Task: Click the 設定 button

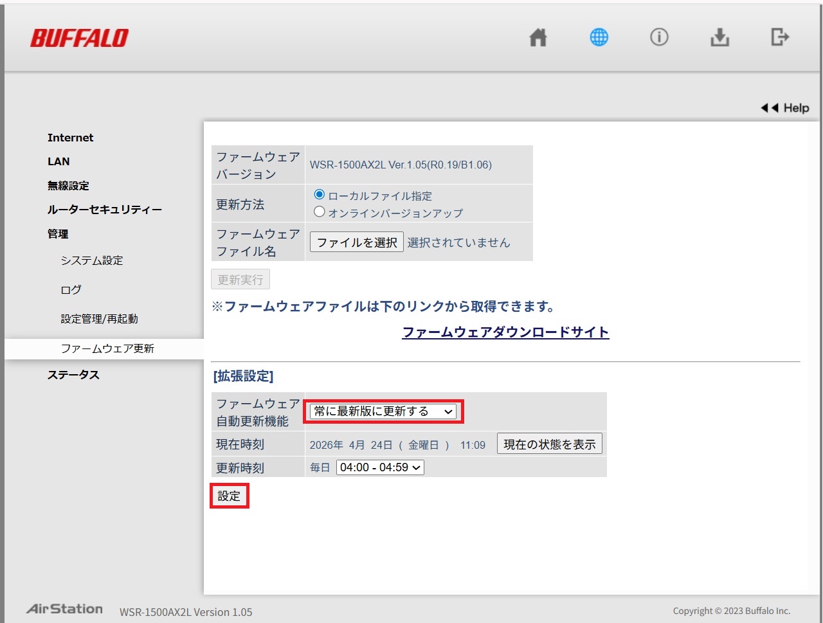Action: 229,496
